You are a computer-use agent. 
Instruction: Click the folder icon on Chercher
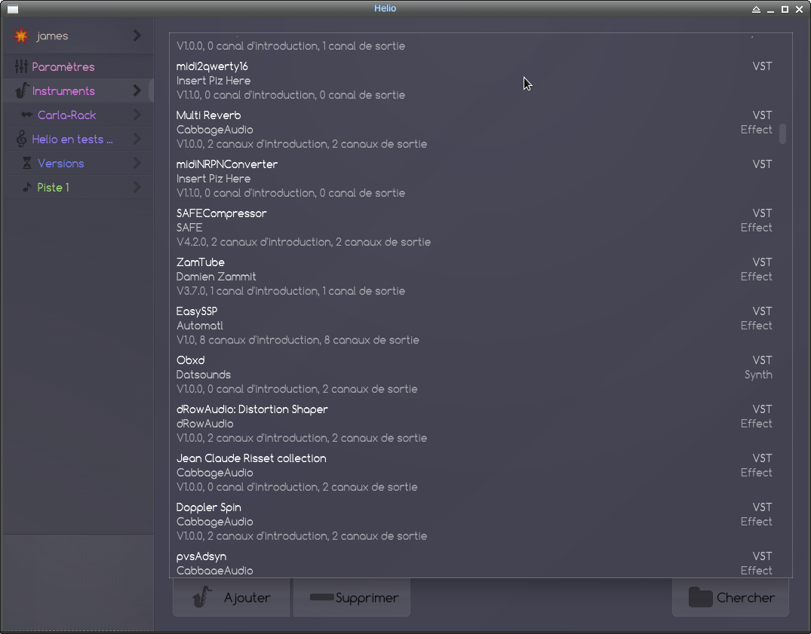tap(701, 597)
